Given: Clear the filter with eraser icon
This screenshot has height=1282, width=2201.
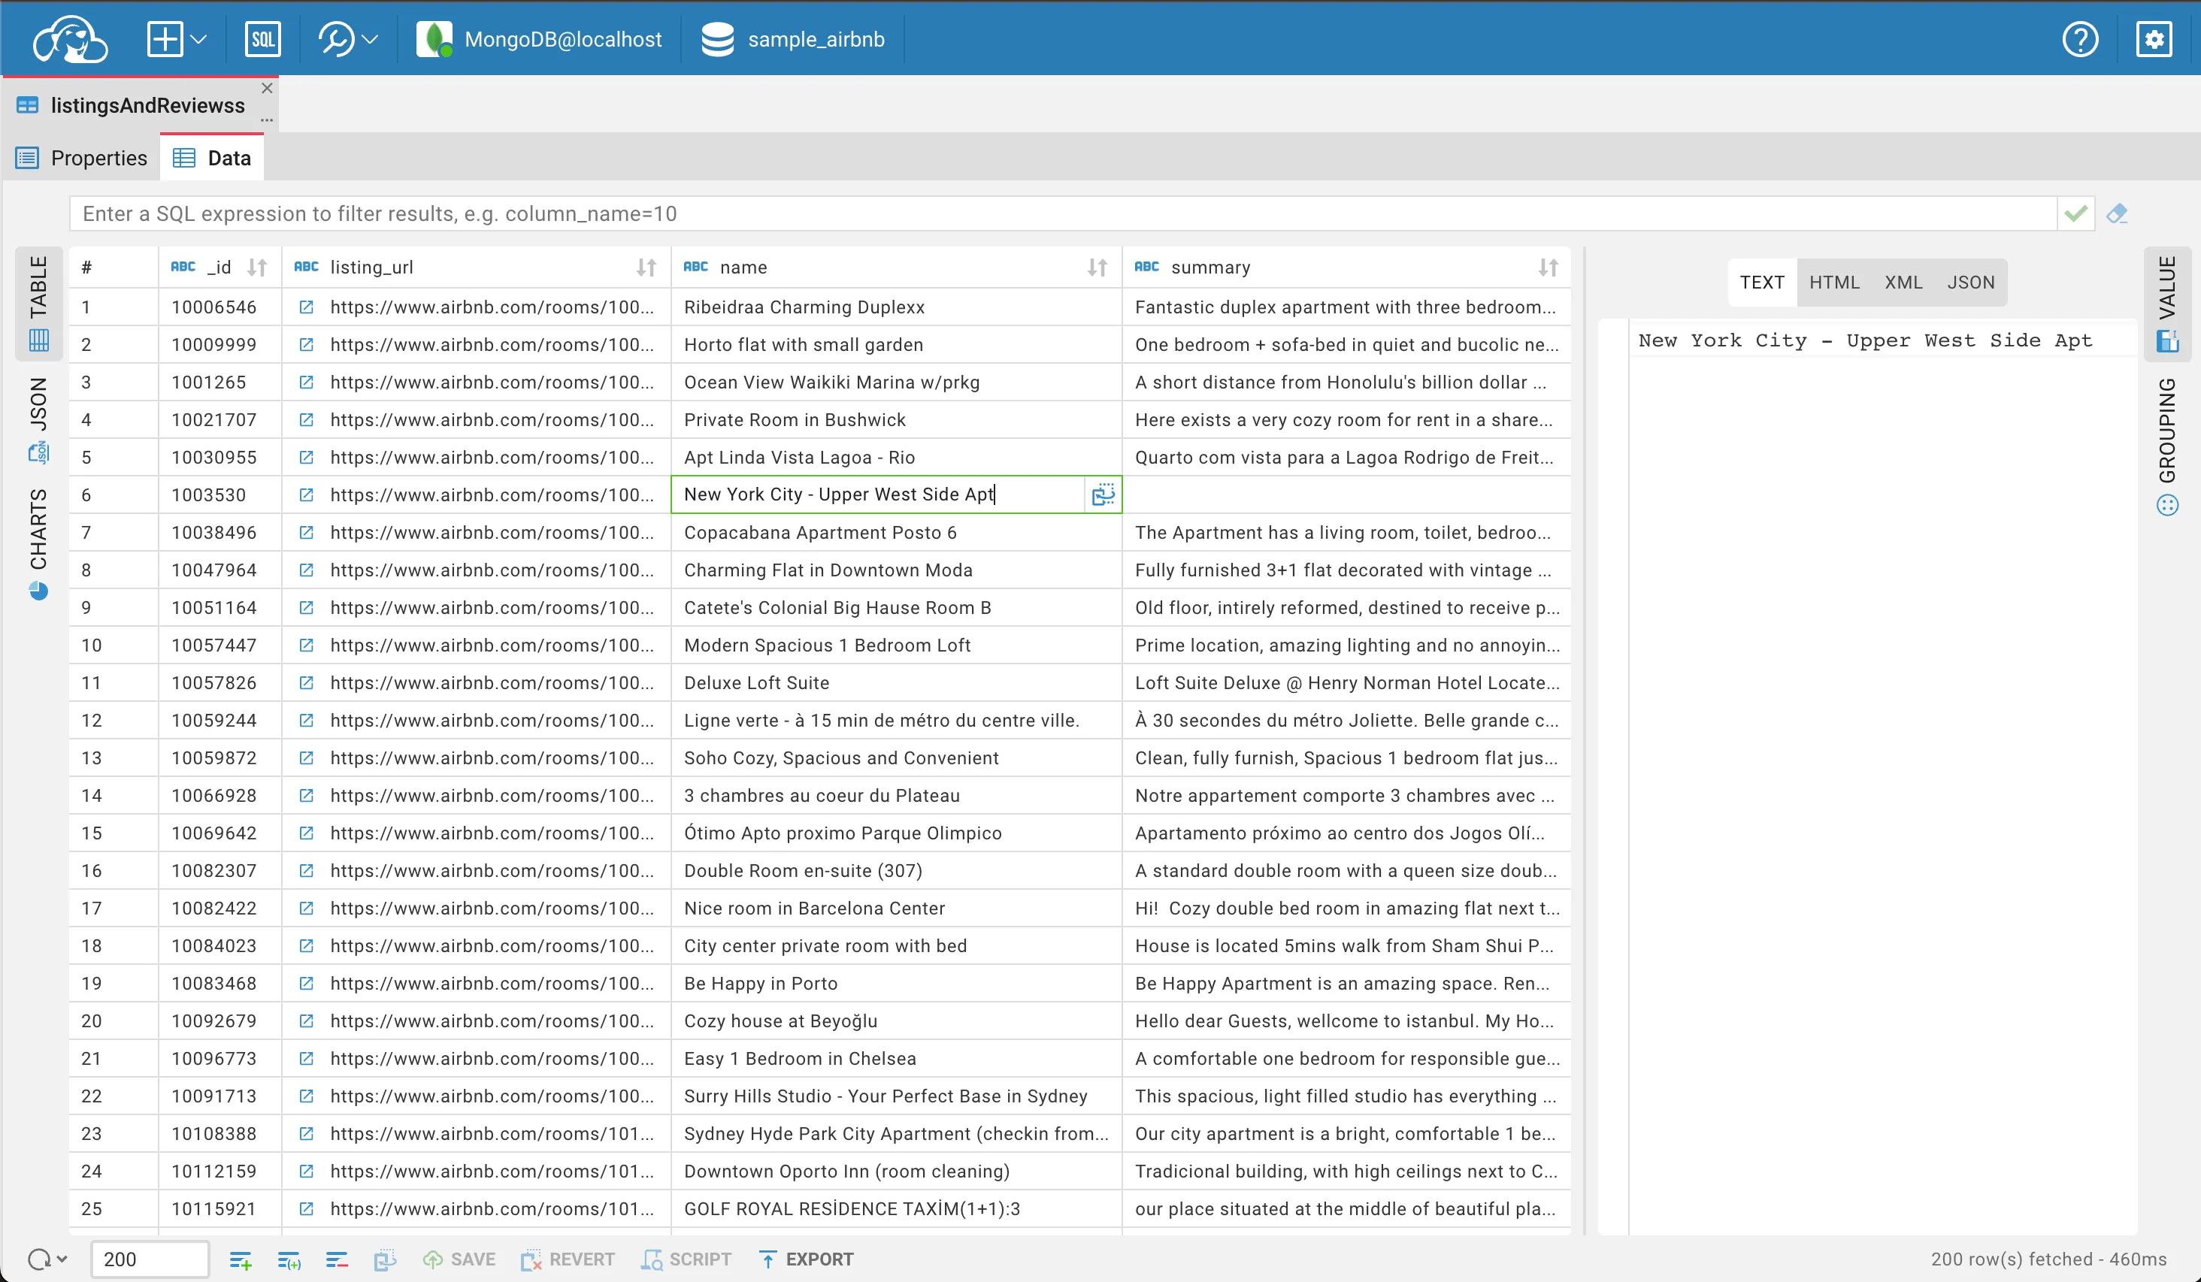Looking at the screenshot, I should click(x=2117, y=214).
